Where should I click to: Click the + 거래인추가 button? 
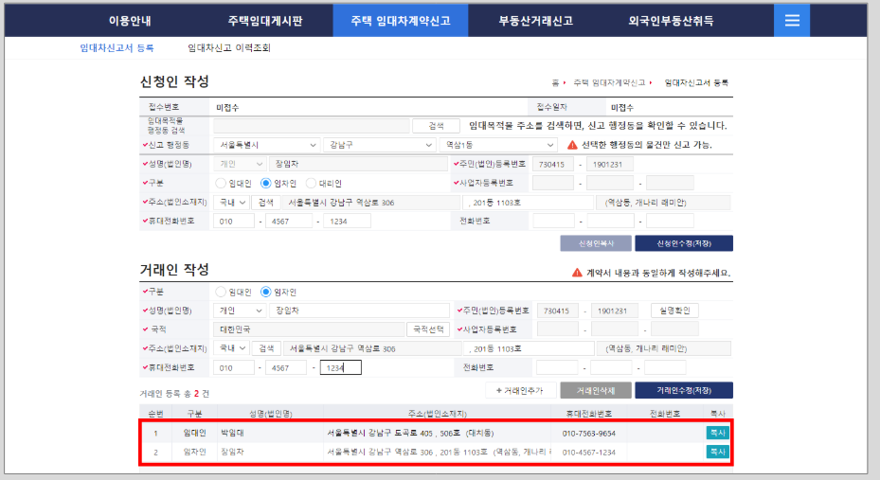pyautogui.click(x=520, y=390)
